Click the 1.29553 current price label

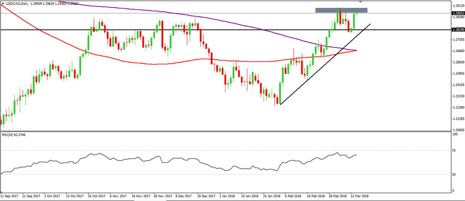(458, 13)
